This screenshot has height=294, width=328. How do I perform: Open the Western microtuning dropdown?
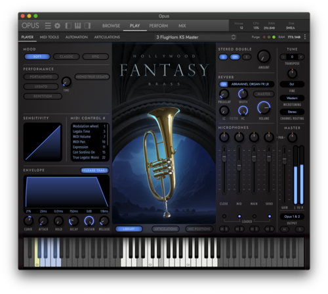click(x=292, y=98)
